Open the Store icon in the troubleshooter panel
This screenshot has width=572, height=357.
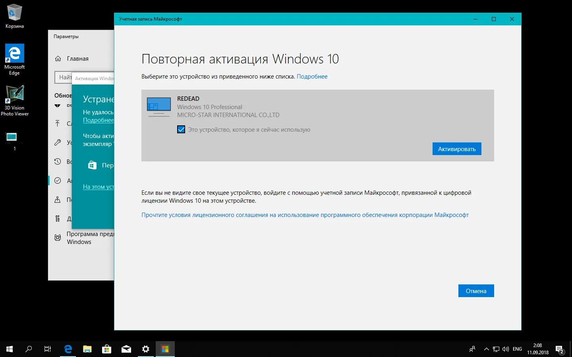(92, 165)
